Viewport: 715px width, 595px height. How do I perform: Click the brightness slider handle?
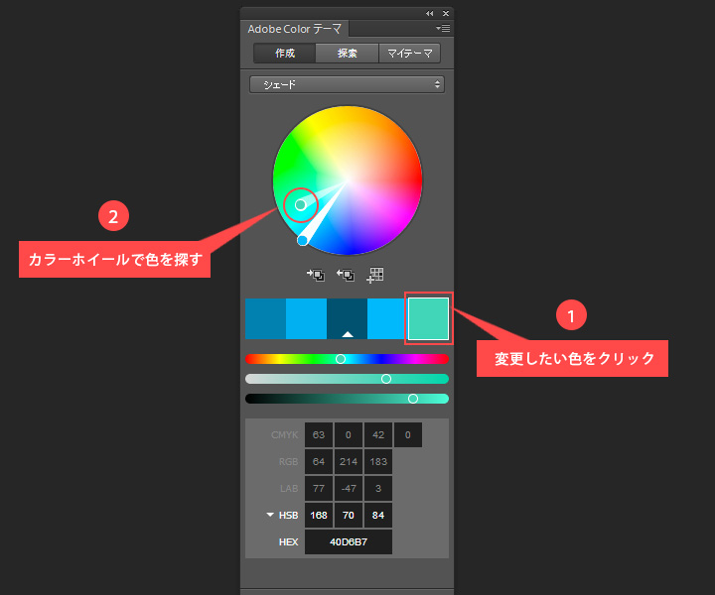[x=413, y=399]
